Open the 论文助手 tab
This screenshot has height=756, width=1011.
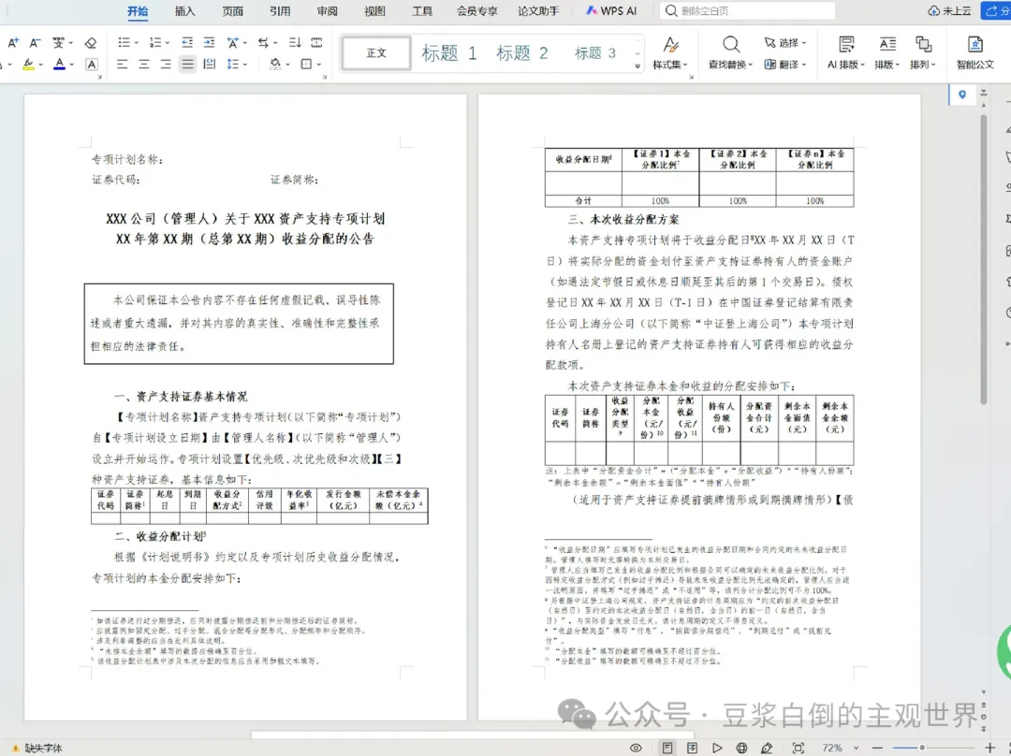[x=538, y=11]
